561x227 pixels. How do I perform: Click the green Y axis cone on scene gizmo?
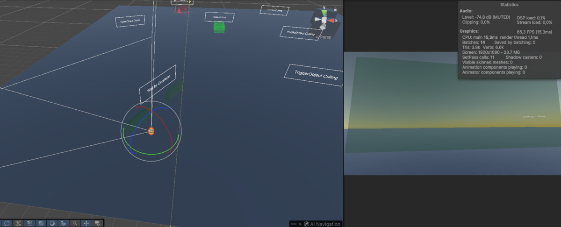click(324, 14)
